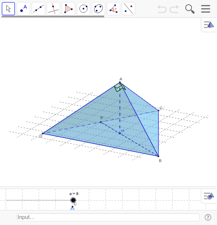
Task: Click the slider label a = 8
Action: (74, 194)
